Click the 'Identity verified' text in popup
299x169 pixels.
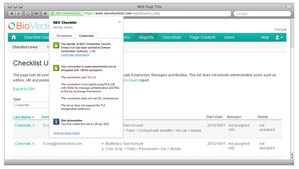pyautogui.click(x=63, y=27)
